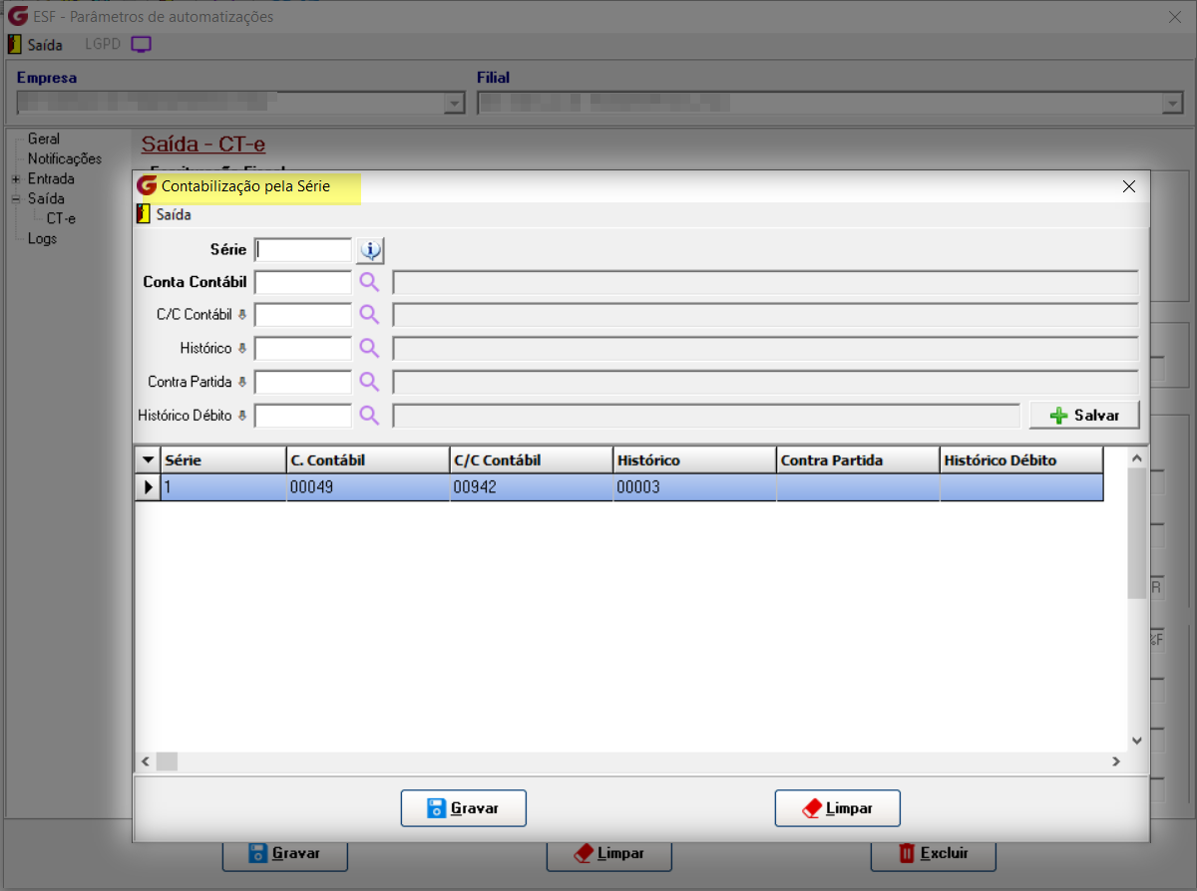Viewport: 1197px width, 891px height.
Task: Click Contra Partida down arrow icon
Action: click(x=241, y=382)
